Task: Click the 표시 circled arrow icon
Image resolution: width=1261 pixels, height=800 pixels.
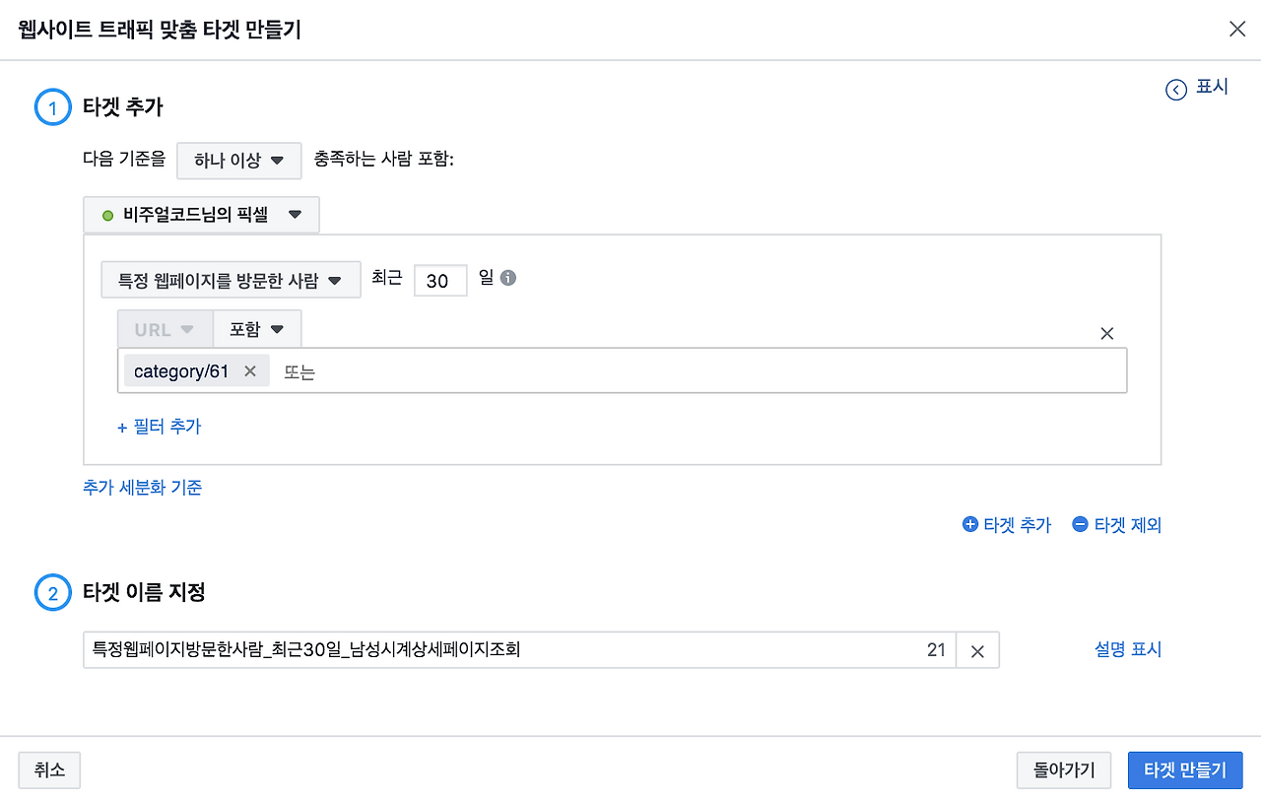Action: pos(1175,90)
